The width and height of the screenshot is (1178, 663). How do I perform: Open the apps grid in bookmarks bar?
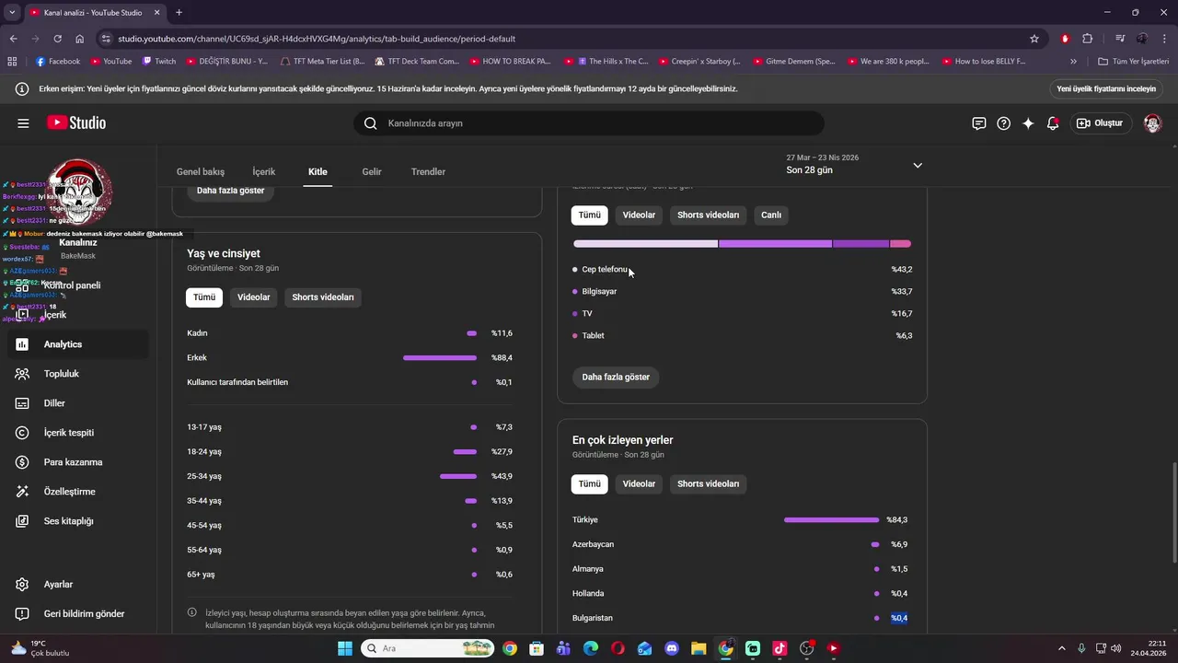click(x=12, y=62)
